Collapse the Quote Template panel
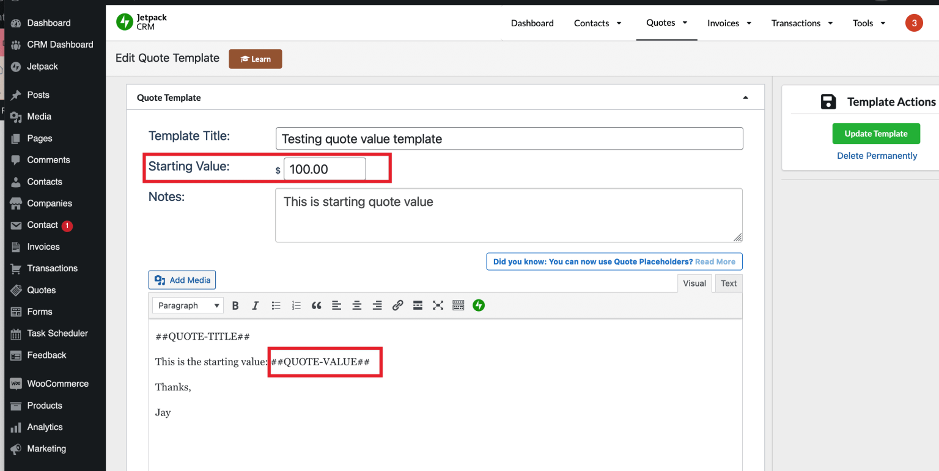Image resolution: width=939 pixels, height=471 pixels. (745, 97)
